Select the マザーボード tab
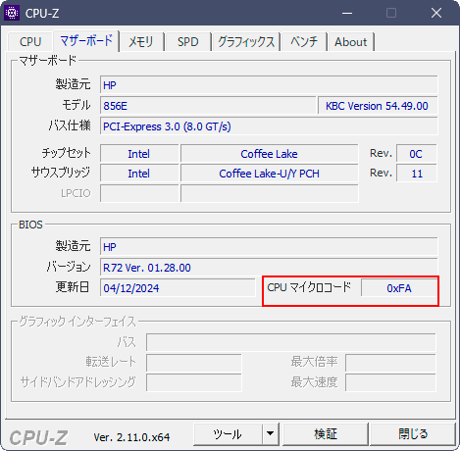The width and height of the screenshot is (460, 451). pos(86,41)
